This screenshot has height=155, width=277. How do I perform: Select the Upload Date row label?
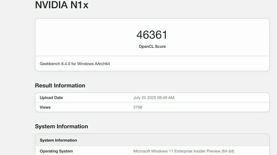51,98
